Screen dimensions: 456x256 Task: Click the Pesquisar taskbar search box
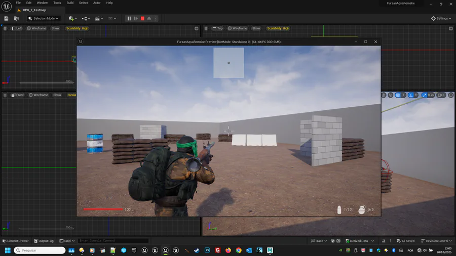click(40, 250)
